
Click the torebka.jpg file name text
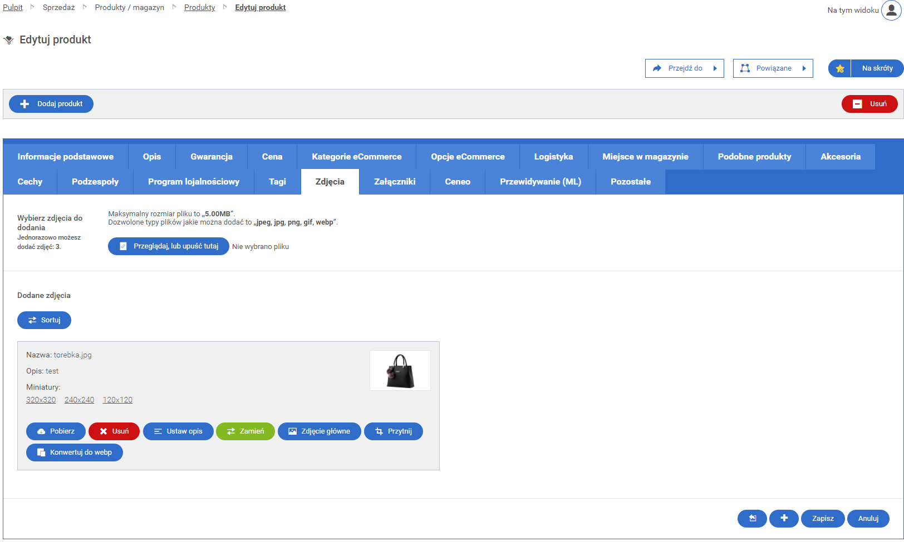click(73, 355)
